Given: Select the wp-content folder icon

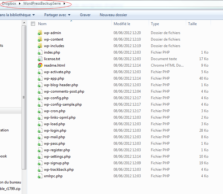Looking at the screenshot, I should [x=40, y=39].
